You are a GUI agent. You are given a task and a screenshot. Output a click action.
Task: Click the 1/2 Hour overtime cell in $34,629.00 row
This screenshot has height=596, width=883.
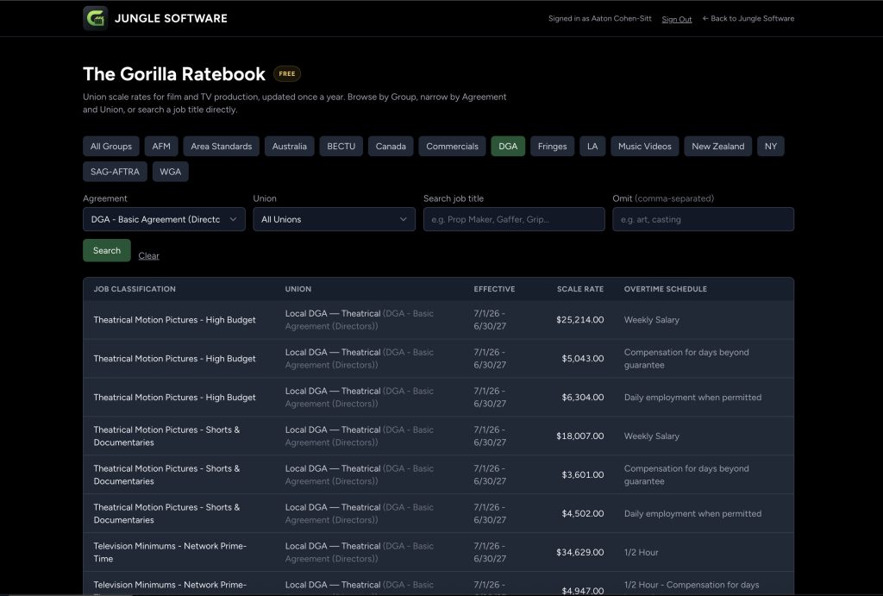[x=641, y=553]
